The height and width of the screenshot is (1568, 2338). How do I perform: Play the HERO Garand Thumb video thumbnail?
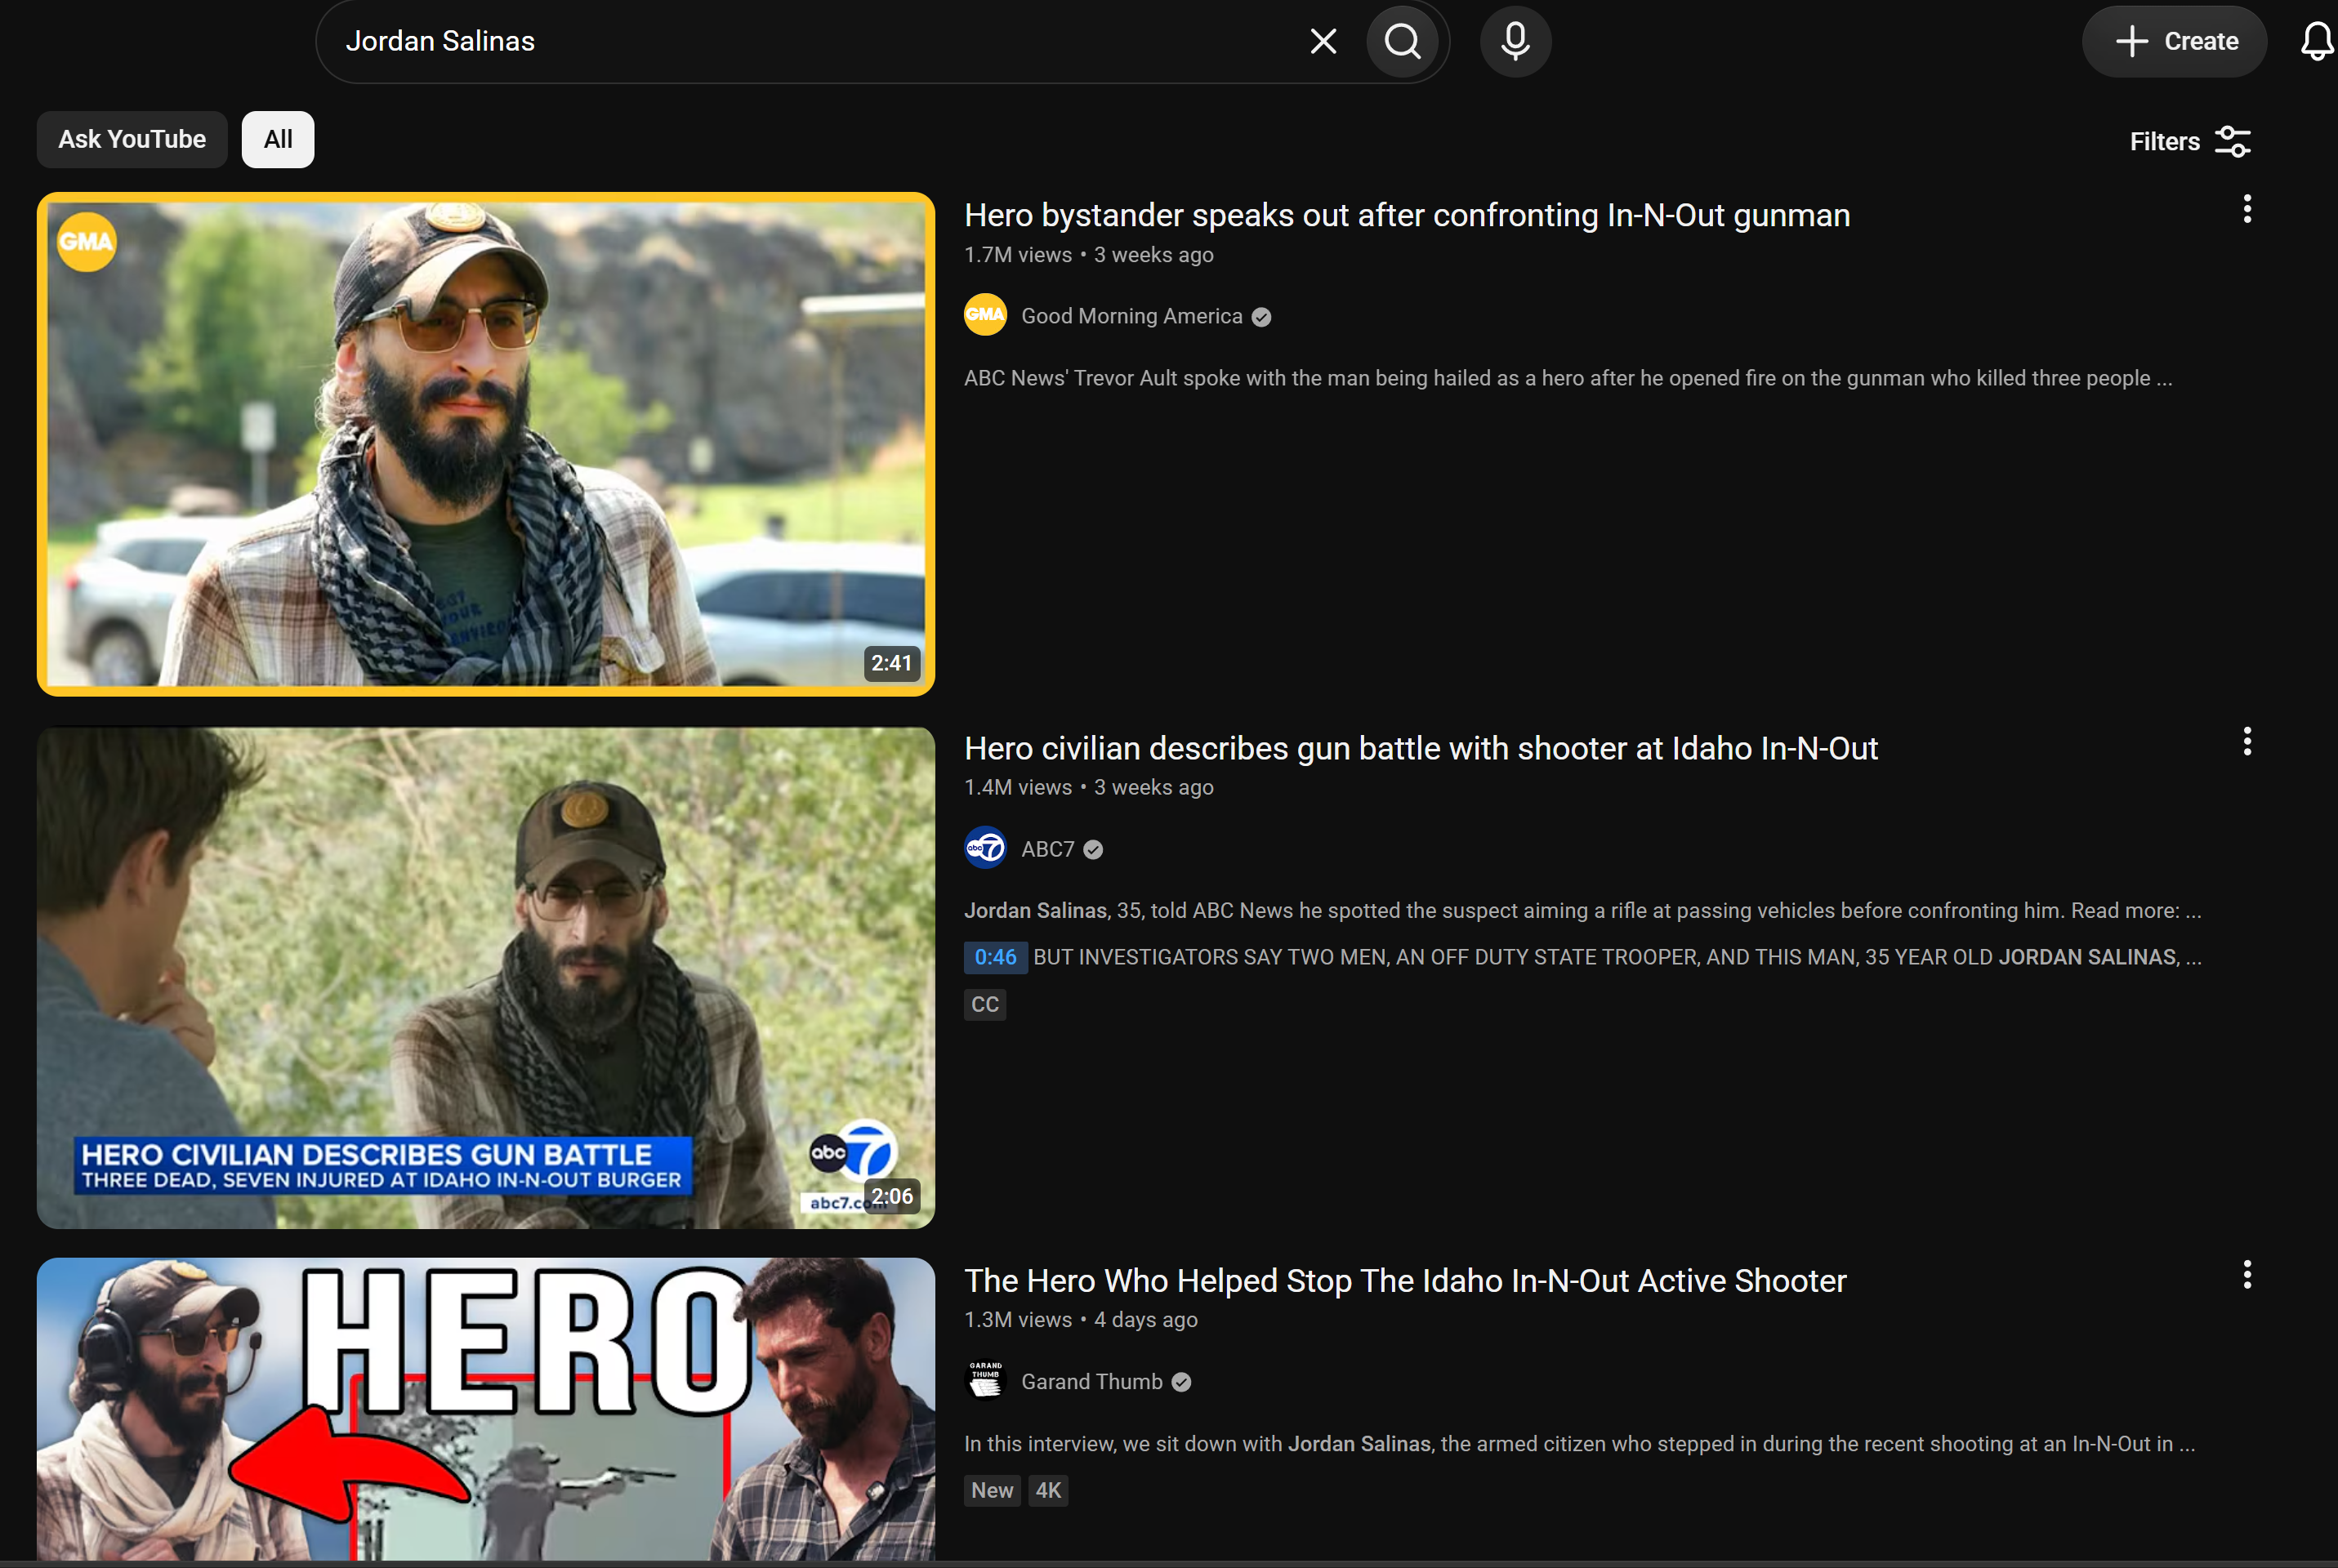(486, 1409)
